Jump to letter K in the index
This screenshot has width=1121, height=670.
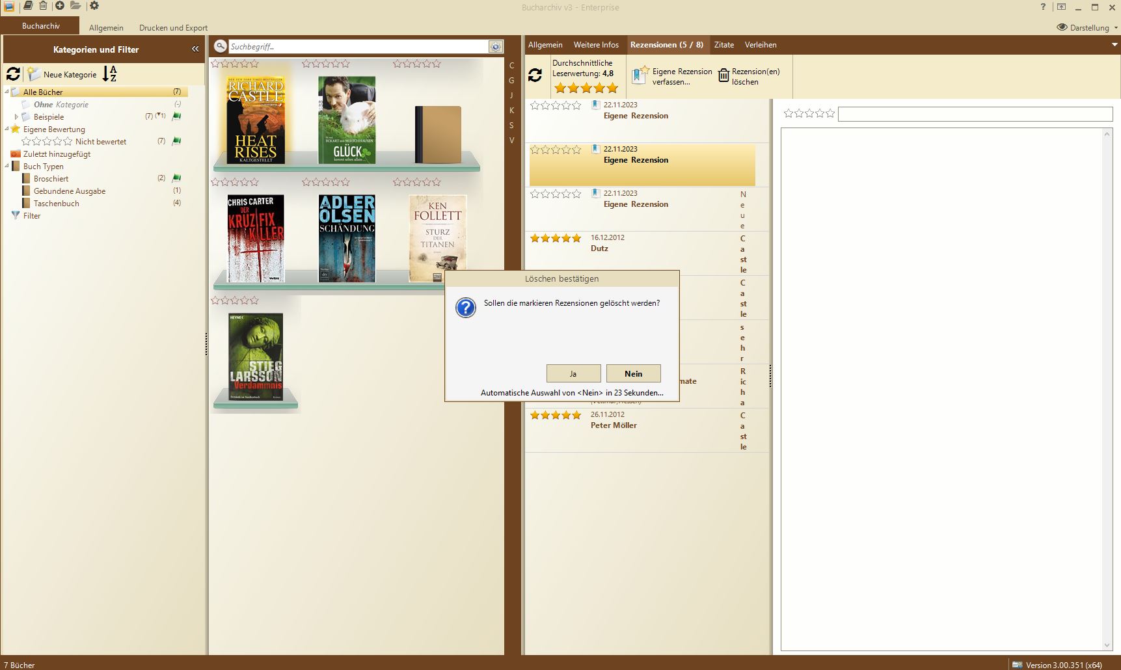511,110
